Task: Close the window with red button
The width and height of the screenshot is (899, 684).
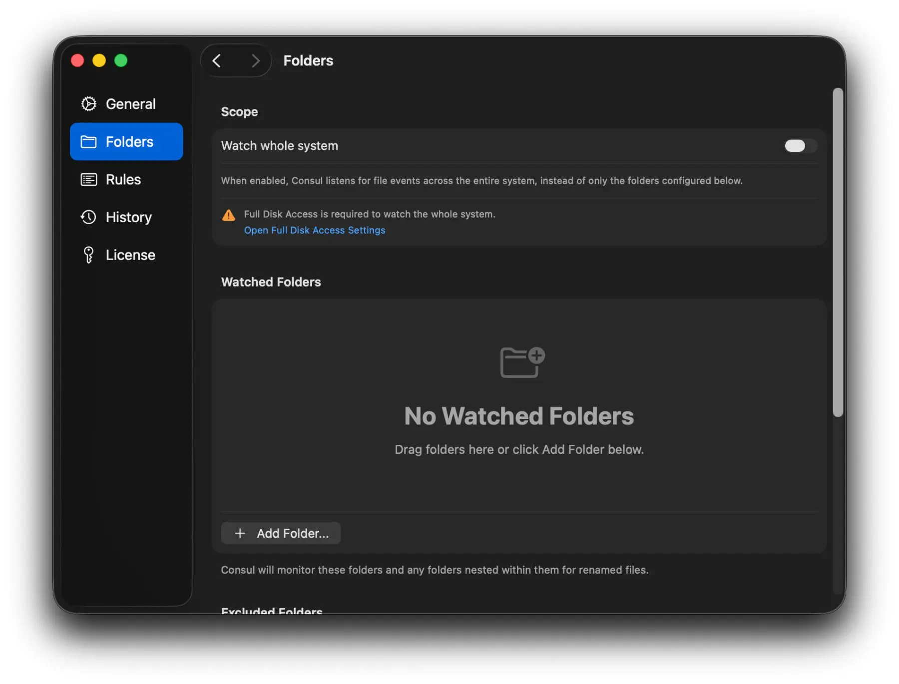Action: click(x=77, y=60)
